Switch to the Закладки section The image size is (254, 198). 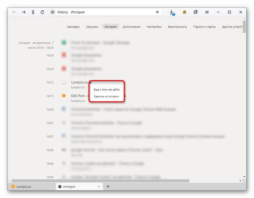pyautogui.click(x=73, y=27)
